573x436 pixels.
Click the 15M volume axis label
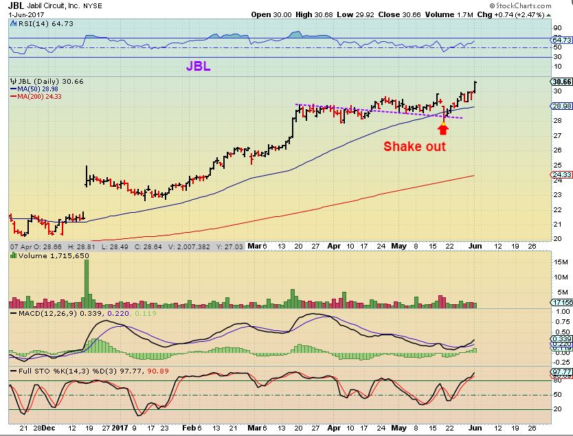click(x=561, y=262)
